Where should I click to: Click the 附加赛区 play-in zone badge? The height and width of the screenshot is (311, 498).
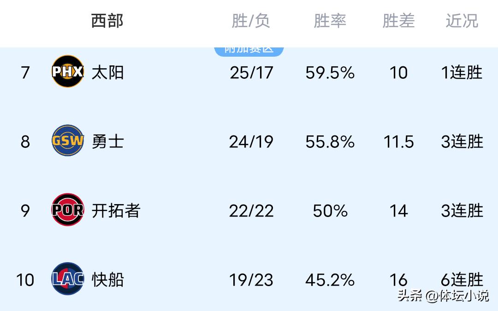[x=249, y=50]
